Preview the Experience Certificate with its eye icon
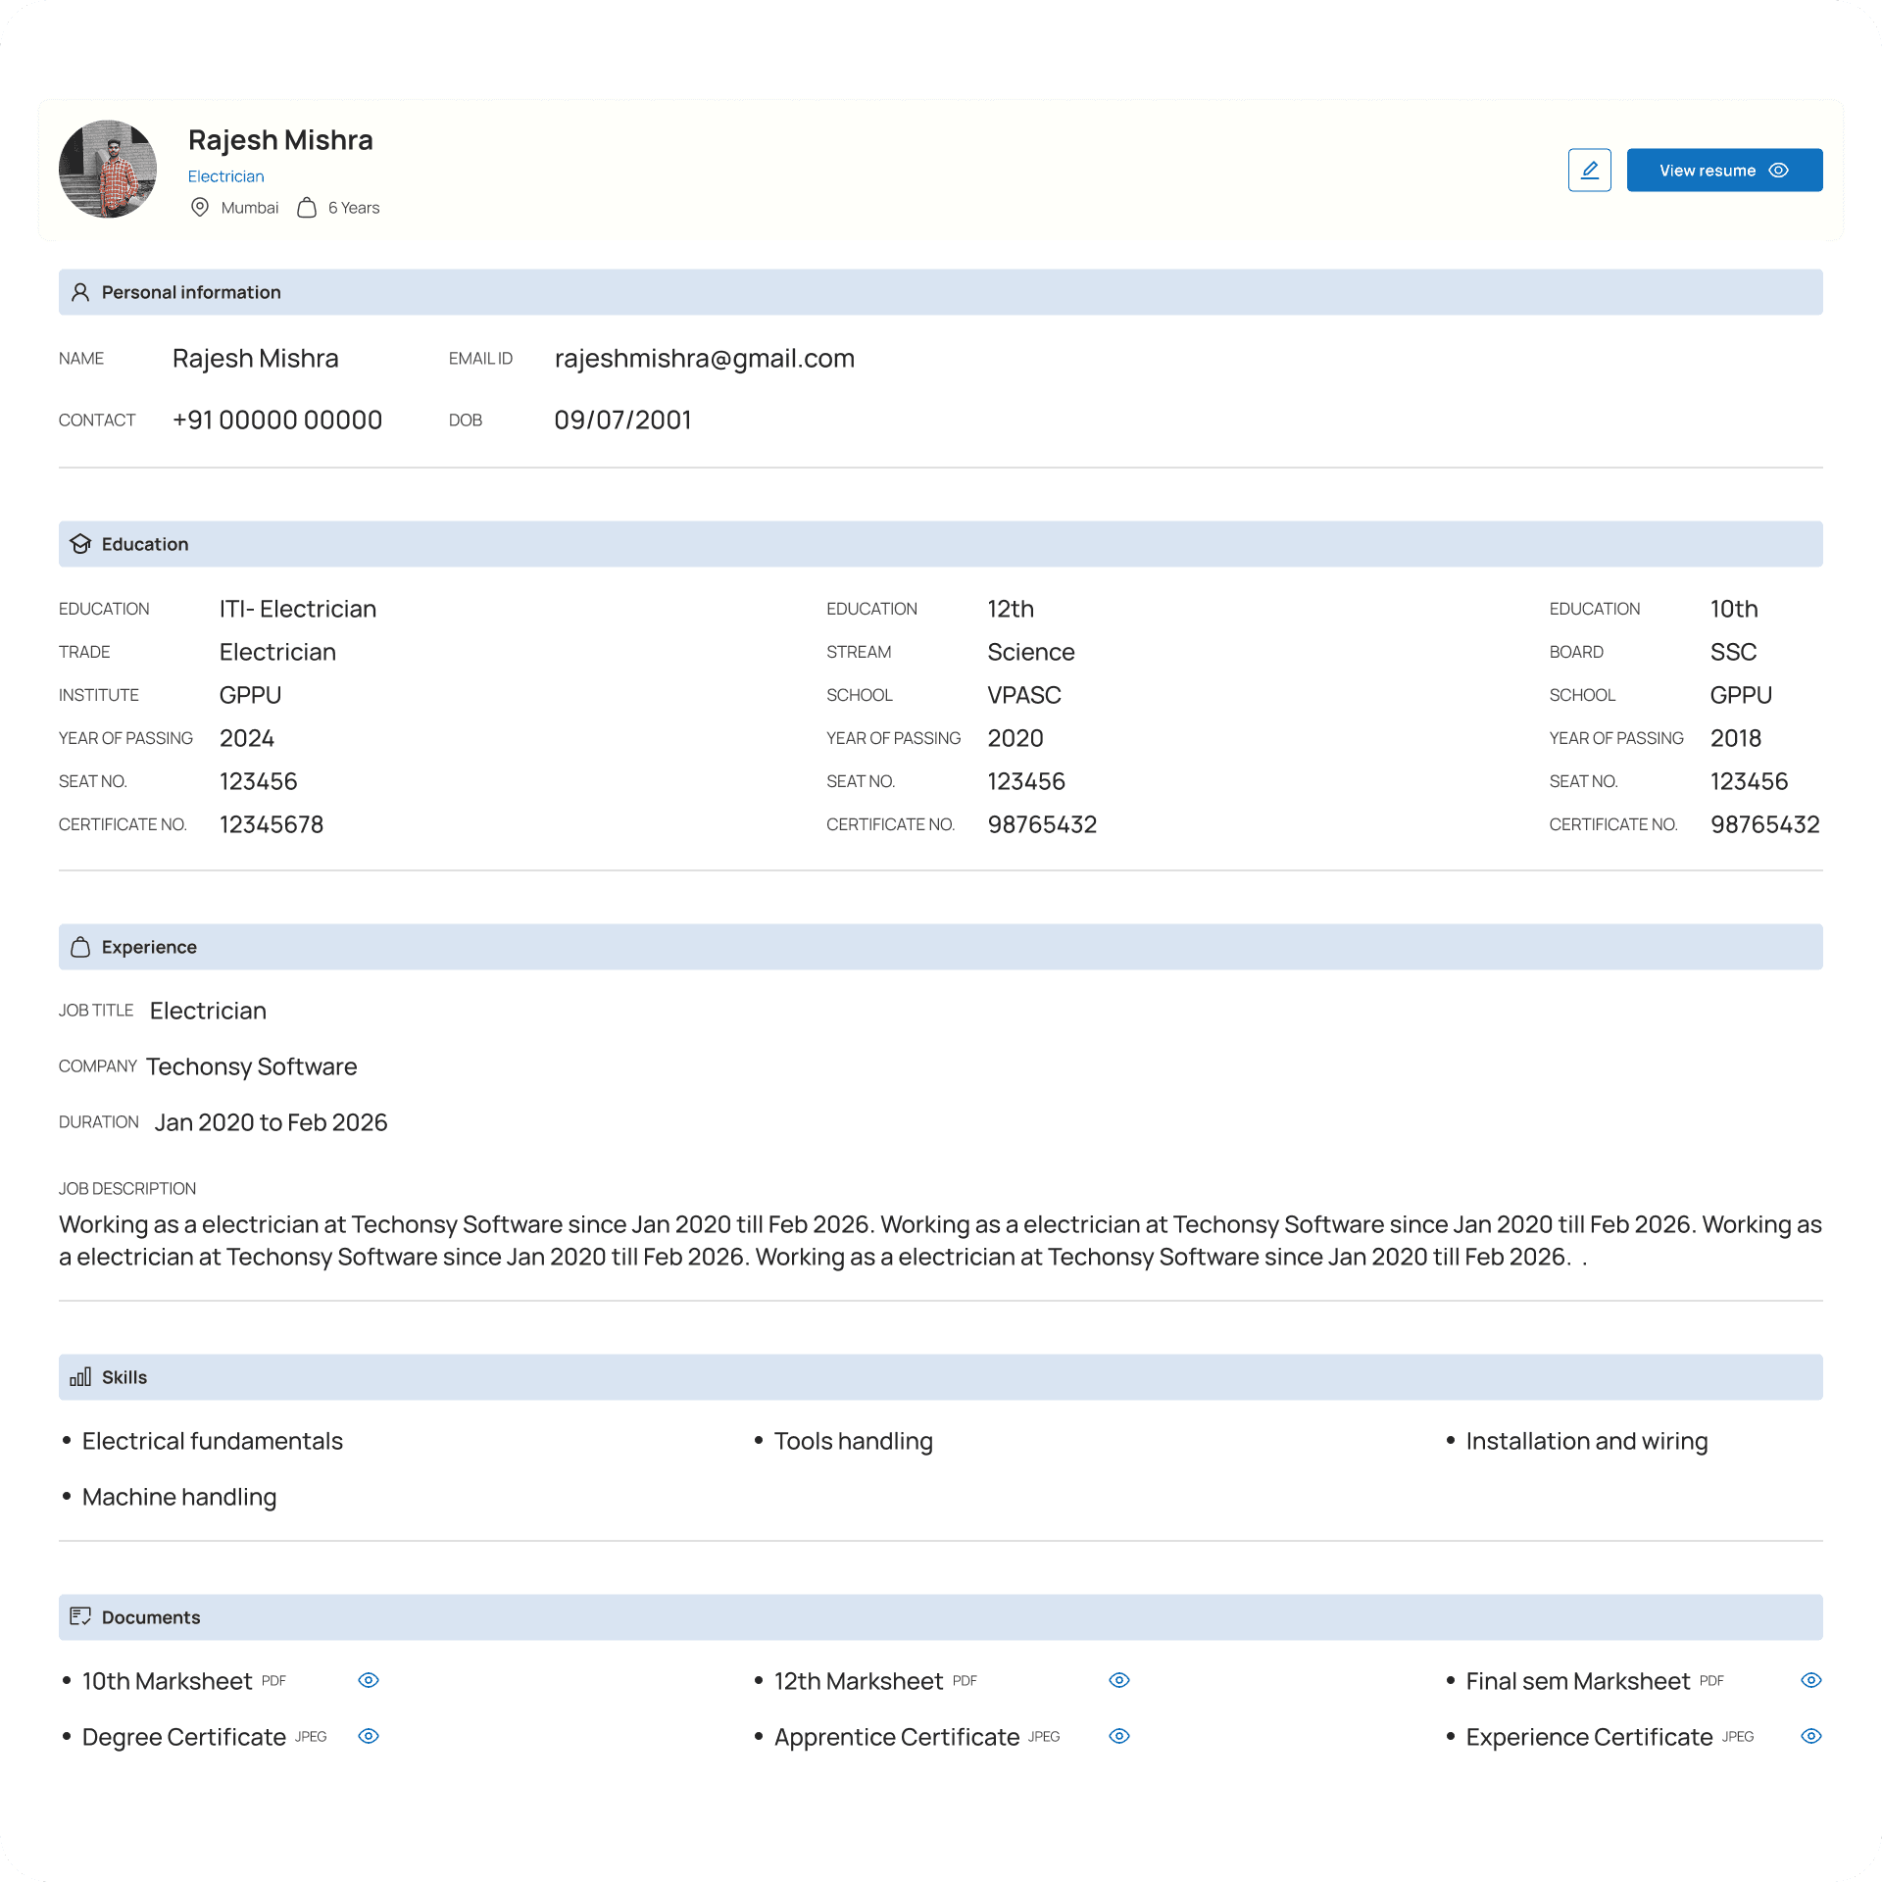The width and height of the screenshot is (1882, 1882). point(1811,1736)
